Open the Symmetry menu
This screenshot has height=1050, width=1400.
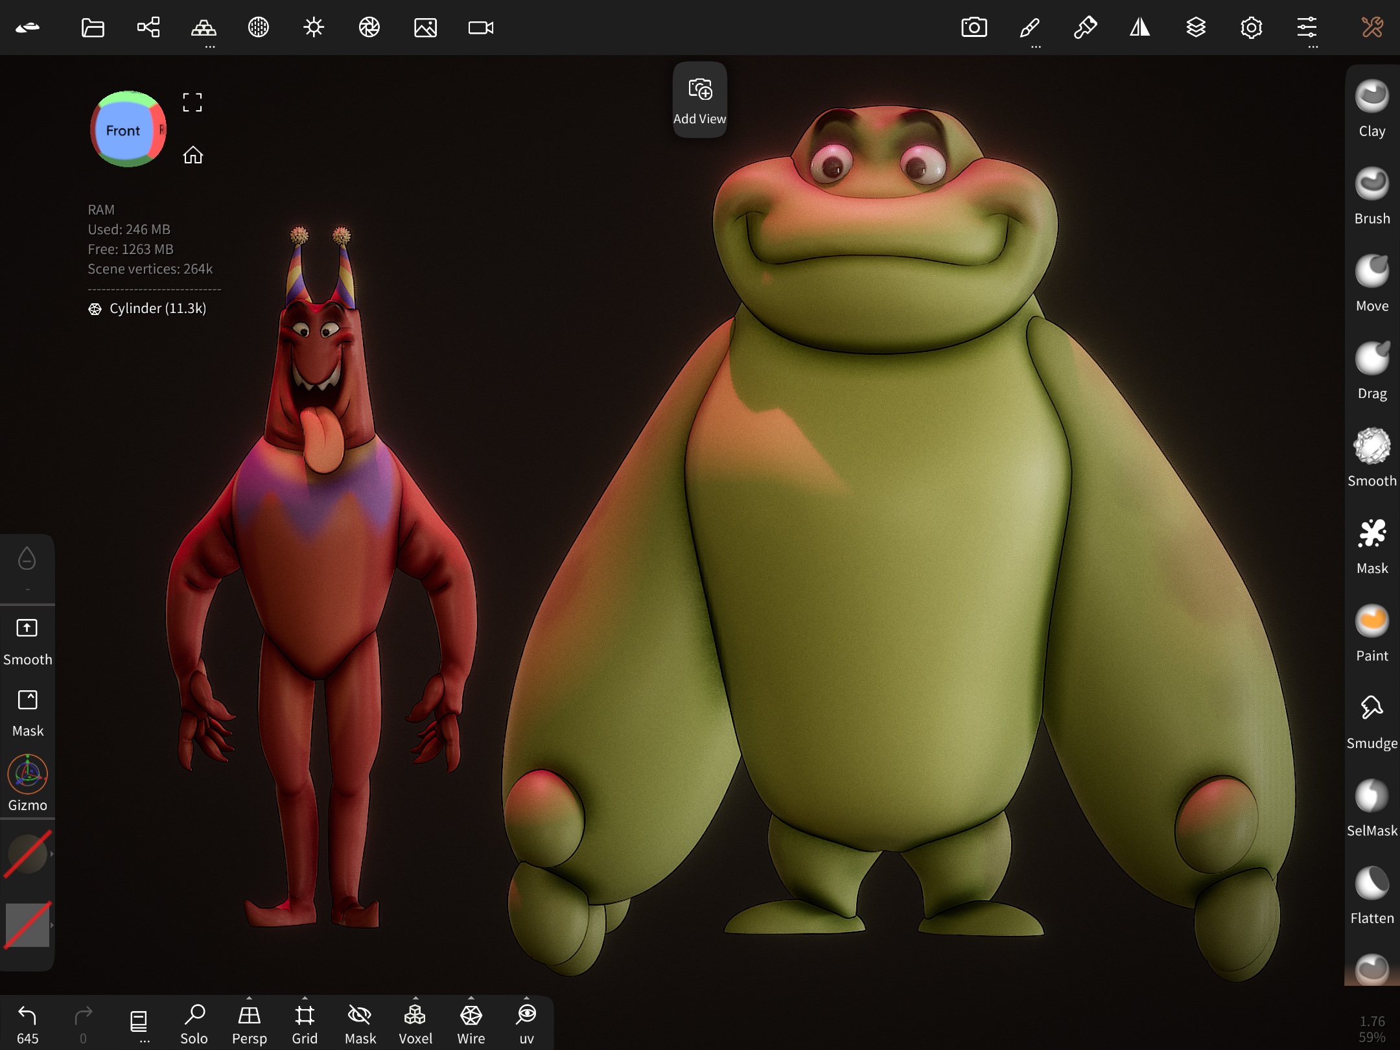[x=1140, y=28]
